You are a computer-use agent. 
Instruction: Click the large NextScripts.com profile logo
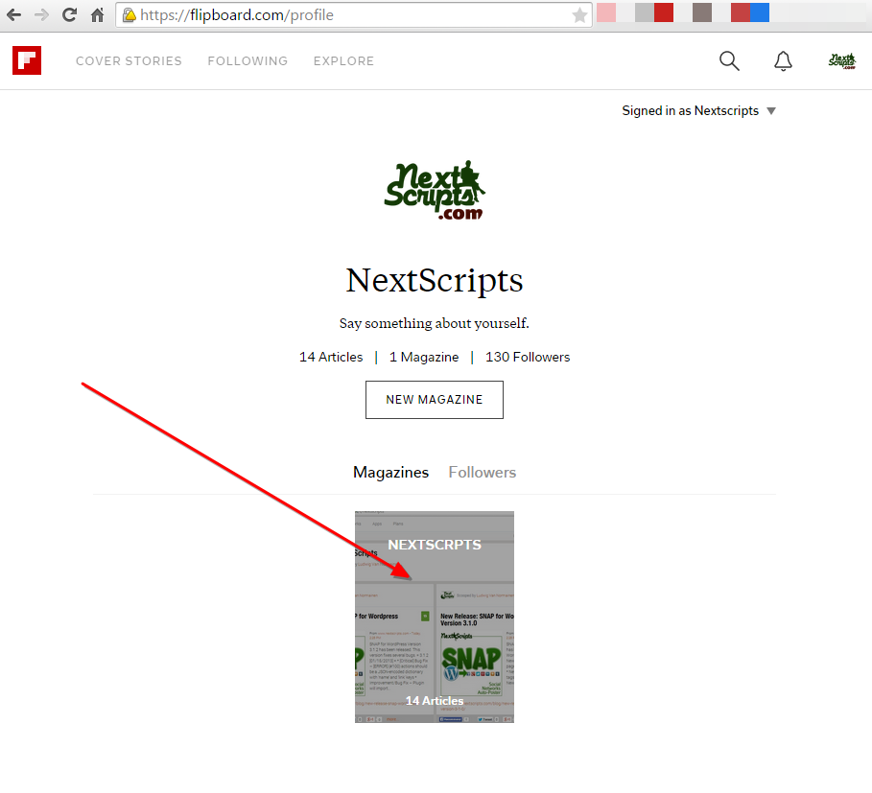point(435,191)
